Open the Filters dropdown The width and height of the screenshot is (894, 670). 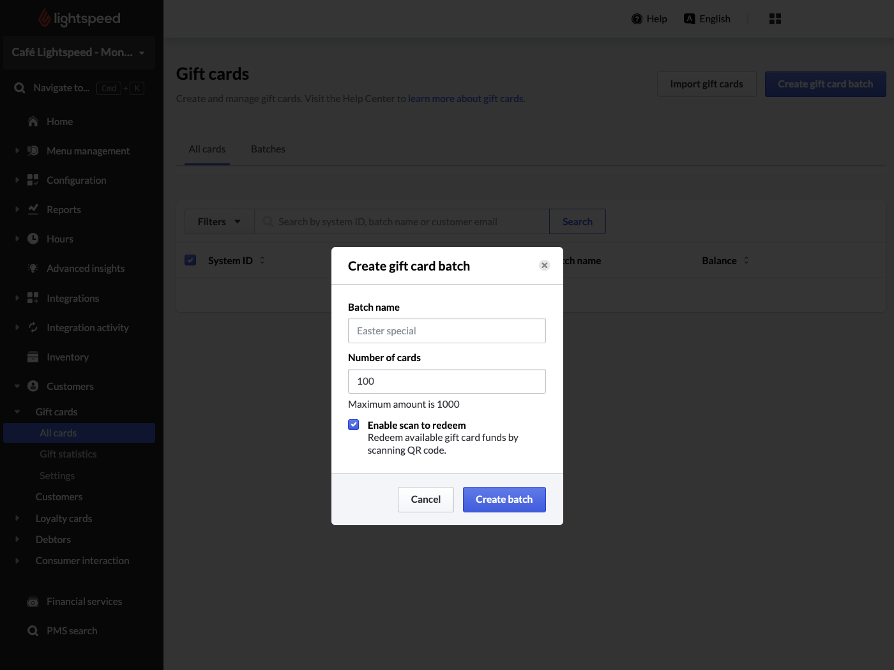point(219,221)
